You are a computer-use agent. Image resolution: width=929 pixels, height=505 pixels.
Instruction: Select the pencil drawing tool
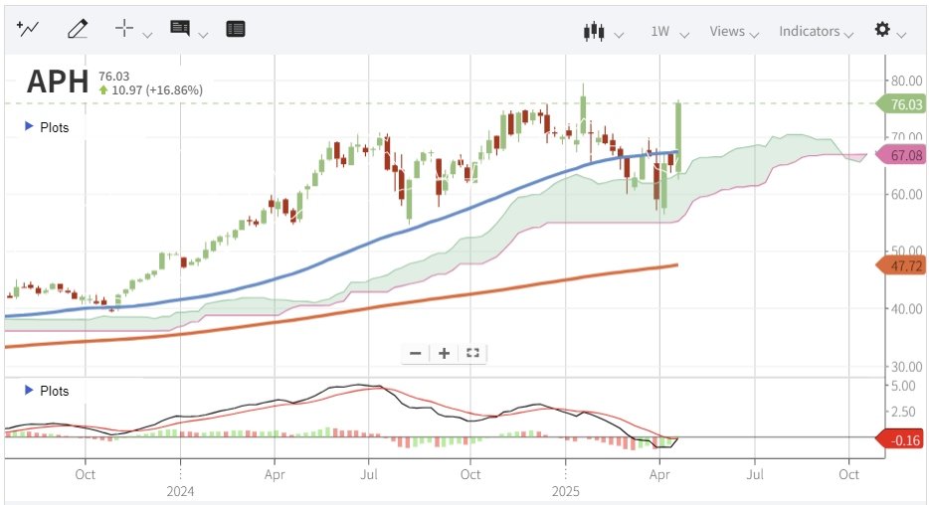coord(78,29)
